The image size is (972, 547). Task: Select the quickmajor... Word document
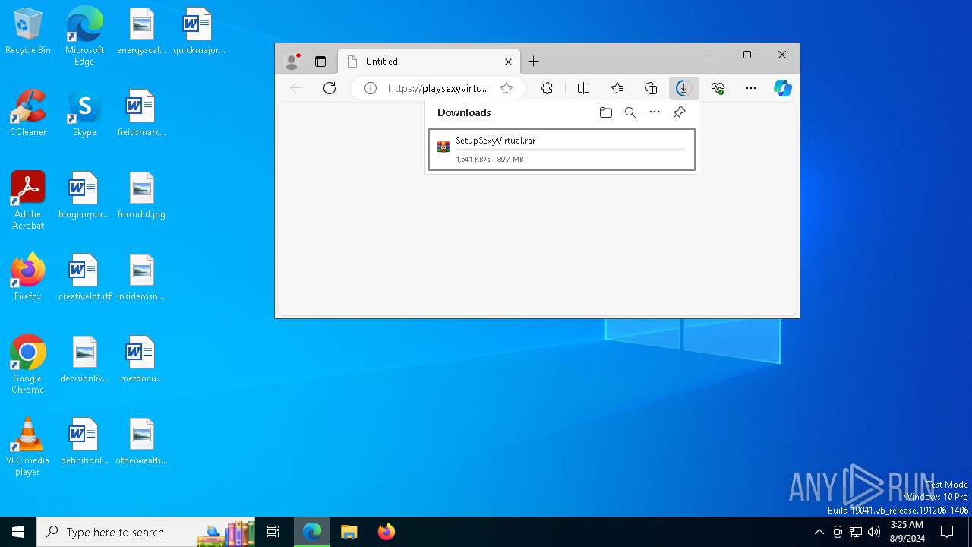point(199,31)
